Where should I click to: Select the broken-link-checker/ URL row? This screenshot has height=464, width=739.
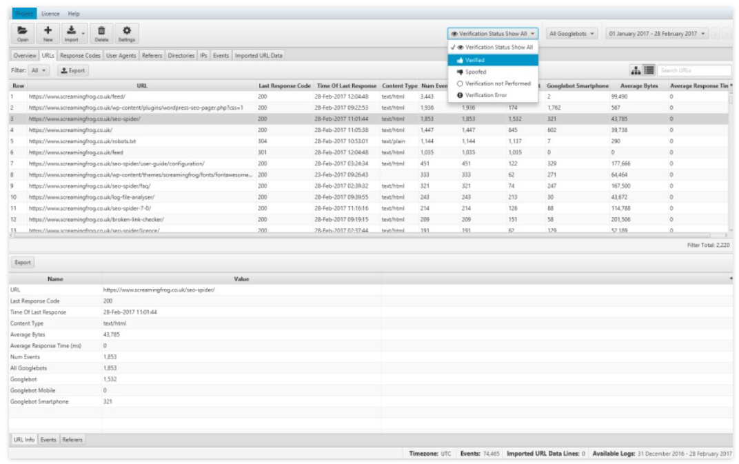[x=369, y=220]
